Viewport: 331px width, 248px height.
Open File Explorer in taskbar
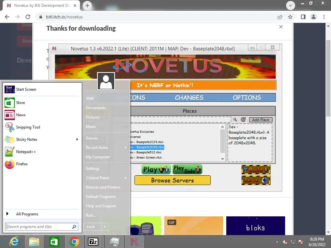(34, 242)
